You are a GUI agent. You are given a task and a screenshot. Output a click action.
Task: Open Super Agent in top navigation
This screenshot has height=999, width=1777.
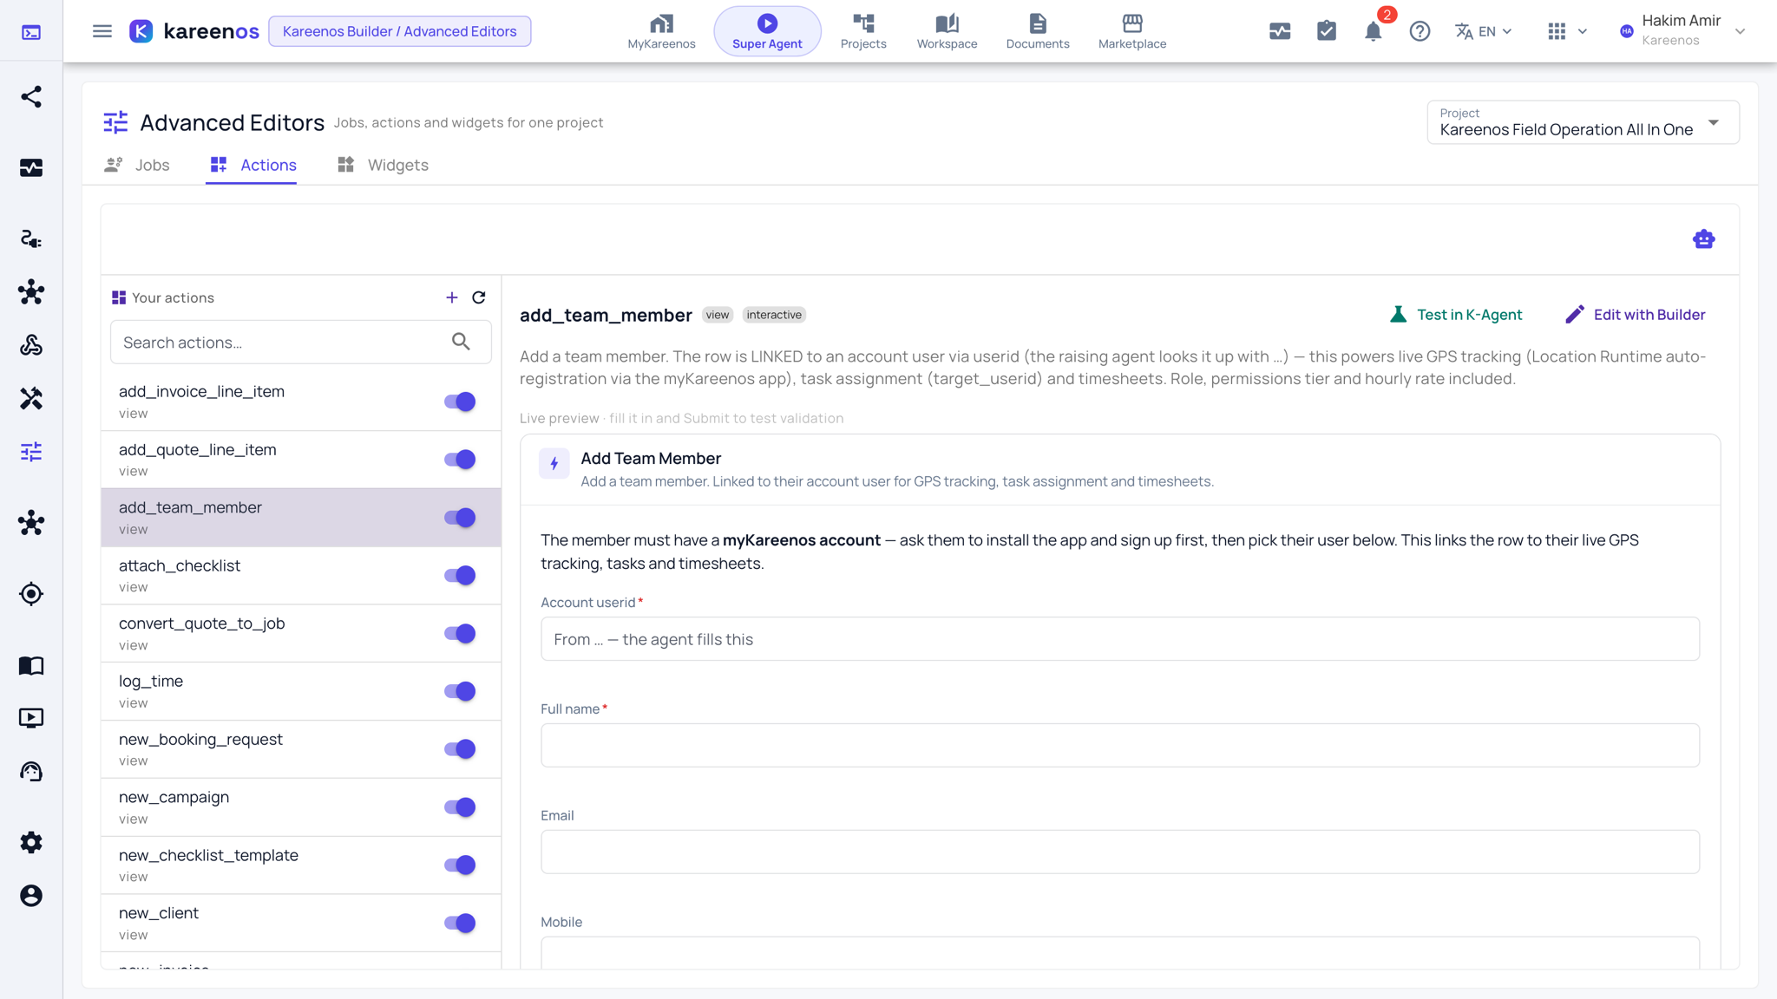(767, 31)
